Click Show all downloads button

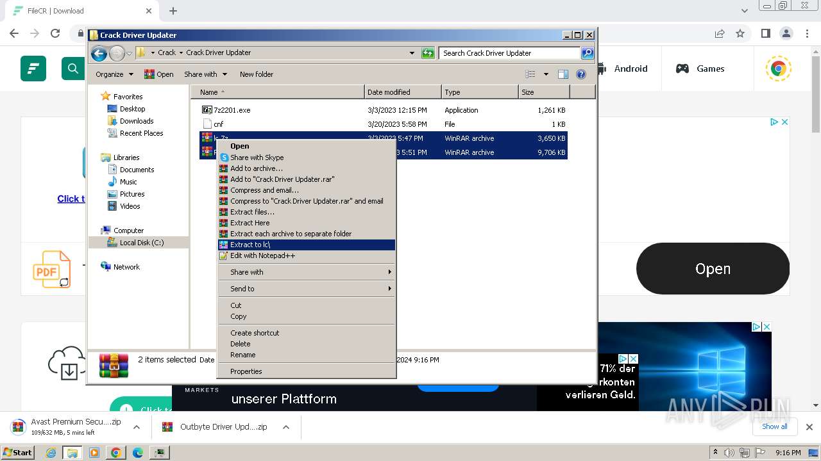(775, 426)
